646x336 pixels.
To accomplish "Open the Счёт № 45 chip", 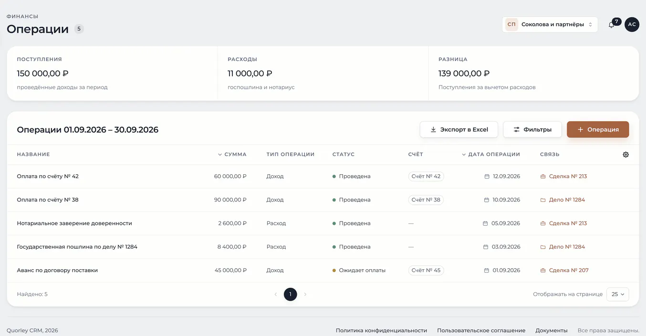I will (426, 271).
